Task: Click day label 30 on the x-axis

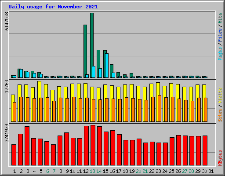Action: coord(204,171)
